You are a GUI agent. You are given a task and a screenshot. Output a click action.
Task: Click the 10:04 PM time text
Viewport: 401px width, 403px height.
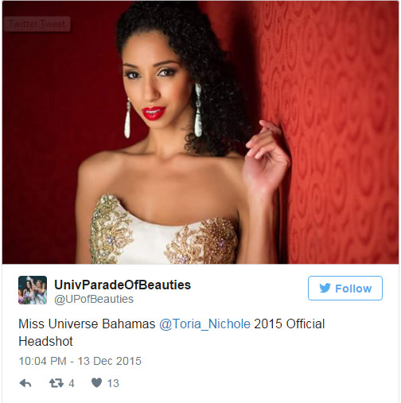coord(42,361)
